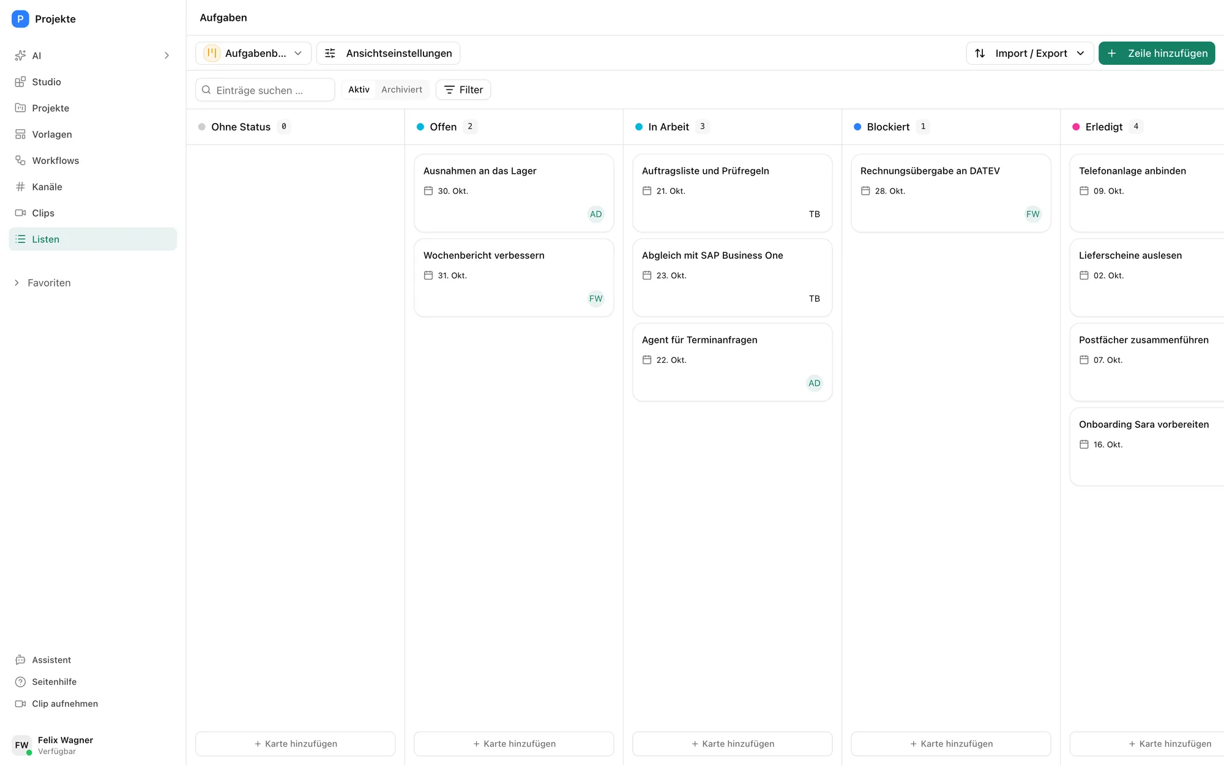Open Workflows in the sidebar
Screen dimensions: 1224x765
tap(92, 161)
